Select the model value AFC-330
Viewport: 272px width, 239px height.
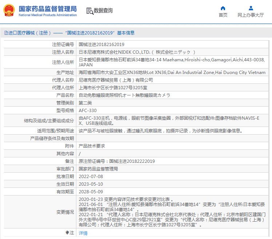[x=88, y=110]
